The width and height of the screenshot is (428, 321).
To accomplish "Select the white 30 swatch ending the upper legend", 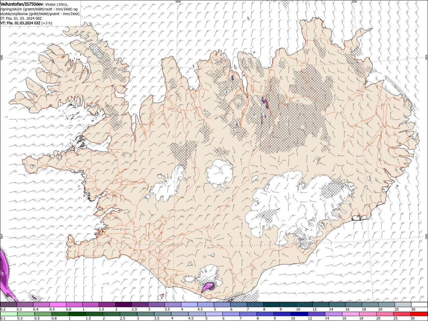I will 419,305.
